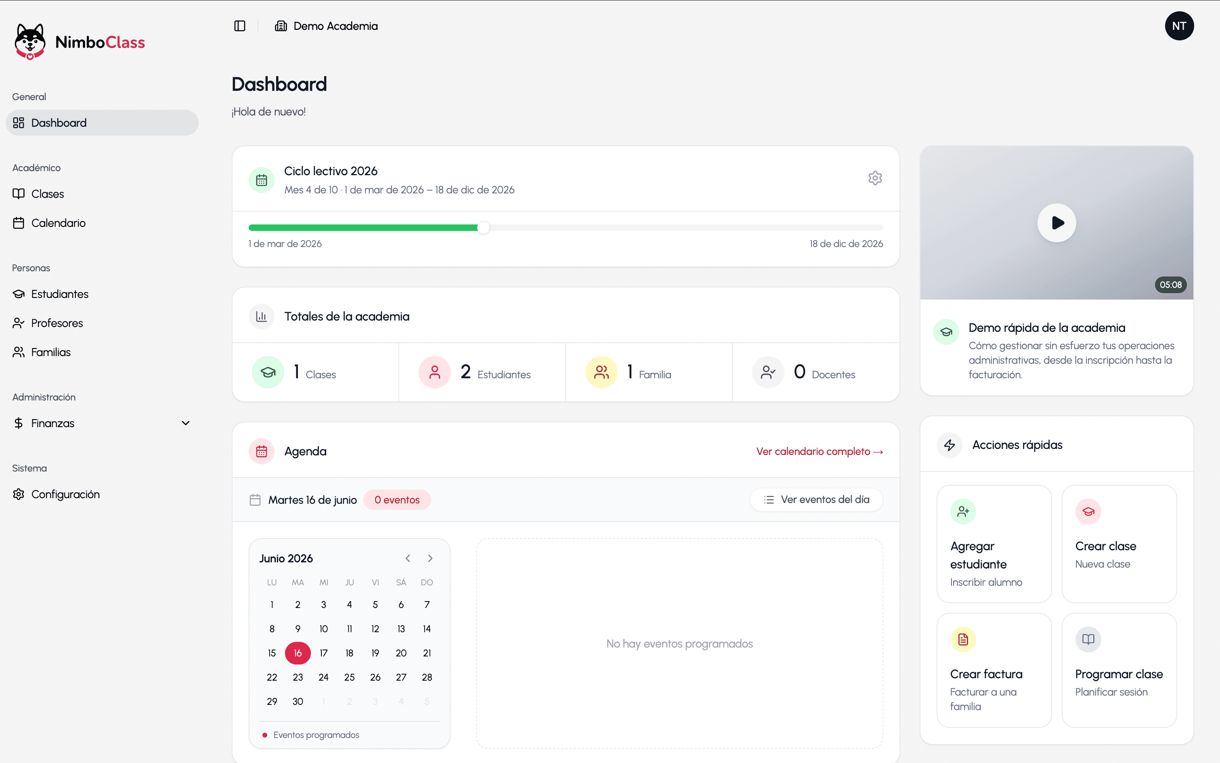Click the Demo Academia breadcrumb
Screen dimensions: 1220x763
click(335, 26)
